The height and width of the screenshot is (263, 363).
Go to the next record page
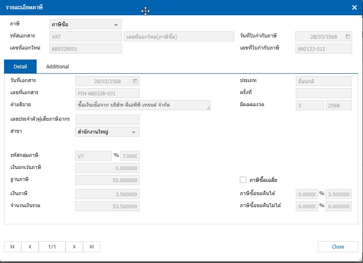(x=74, y=247)
